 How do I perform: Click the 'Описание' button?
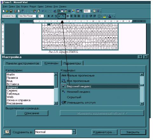tap(32, 113)
